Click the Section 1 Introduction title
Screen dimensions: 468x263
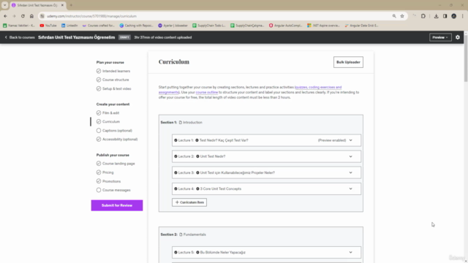click(192, 122)
